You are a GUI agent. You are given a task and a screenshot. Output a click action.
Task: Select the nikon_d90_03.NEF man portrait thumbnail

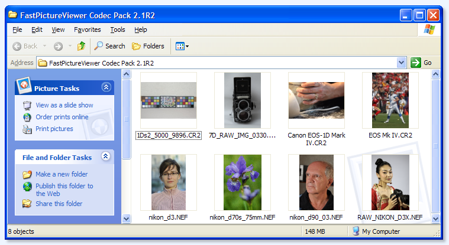click(316, 182)
